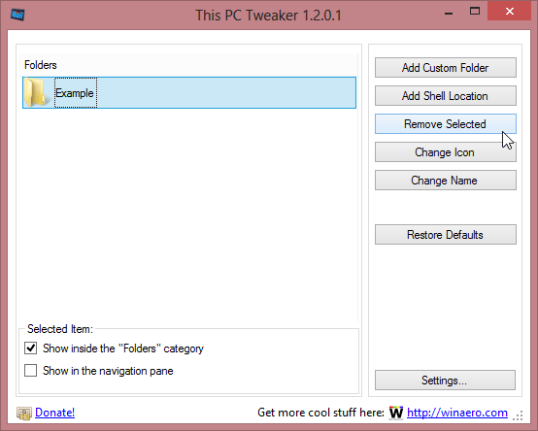
Task: Click the Example folder icon in list
Action: click(x=35, y=92)
